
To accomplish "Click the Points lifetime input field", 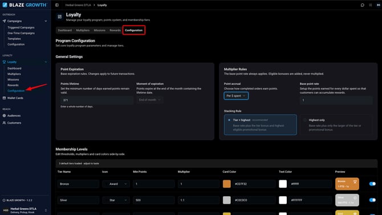I will pyautogui.click(x=97, y=100).
